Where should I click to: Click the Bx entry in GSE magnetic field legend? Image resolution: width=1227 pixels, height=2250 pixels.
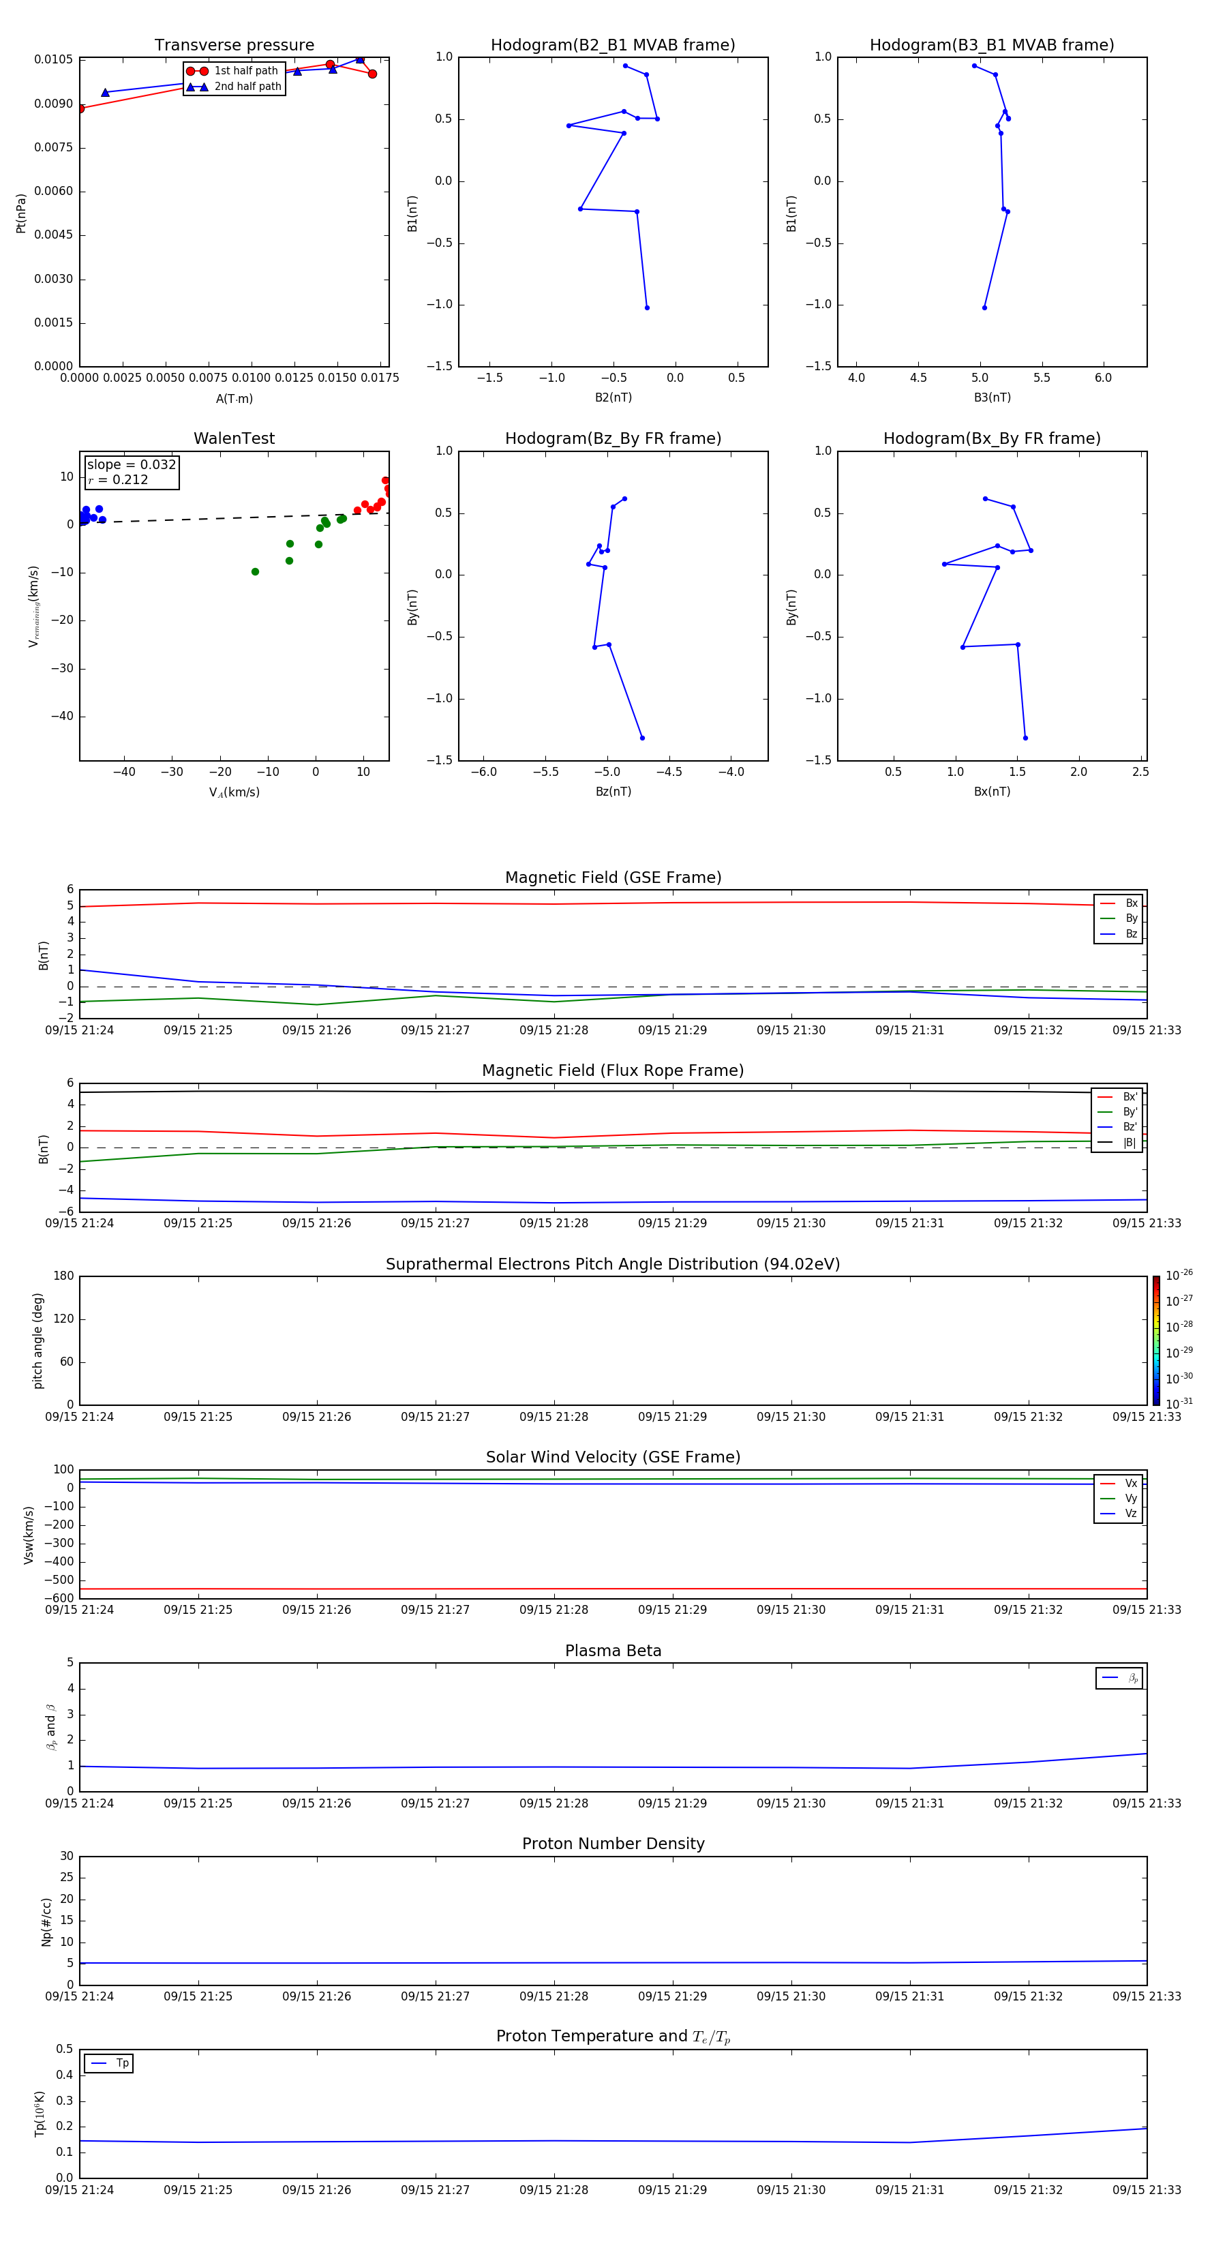[1119, 903]
